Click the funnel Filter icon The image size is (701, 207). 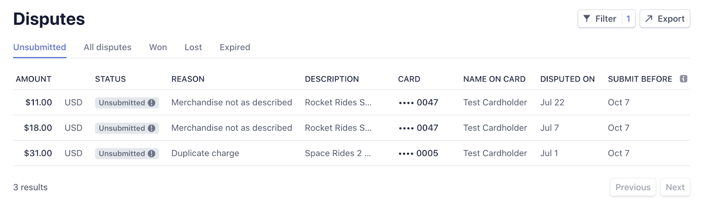point(587,19)
